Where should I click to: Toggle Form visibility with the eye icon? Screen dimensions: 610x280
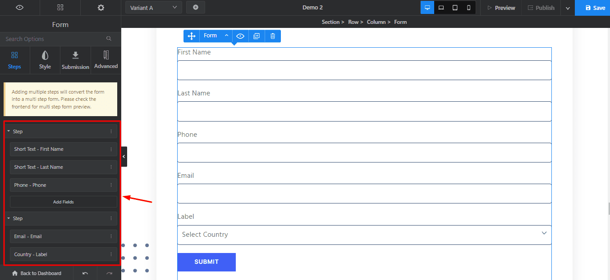coord(240,36)
